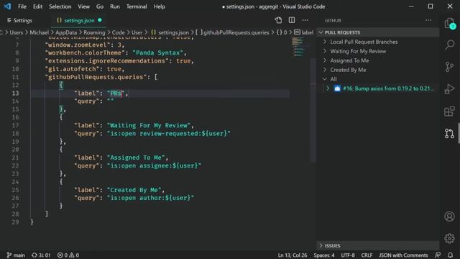This screenshot has width=460, height=259.
Task: Synchronize changes from the status bar
Action: (x=41, y=255)
